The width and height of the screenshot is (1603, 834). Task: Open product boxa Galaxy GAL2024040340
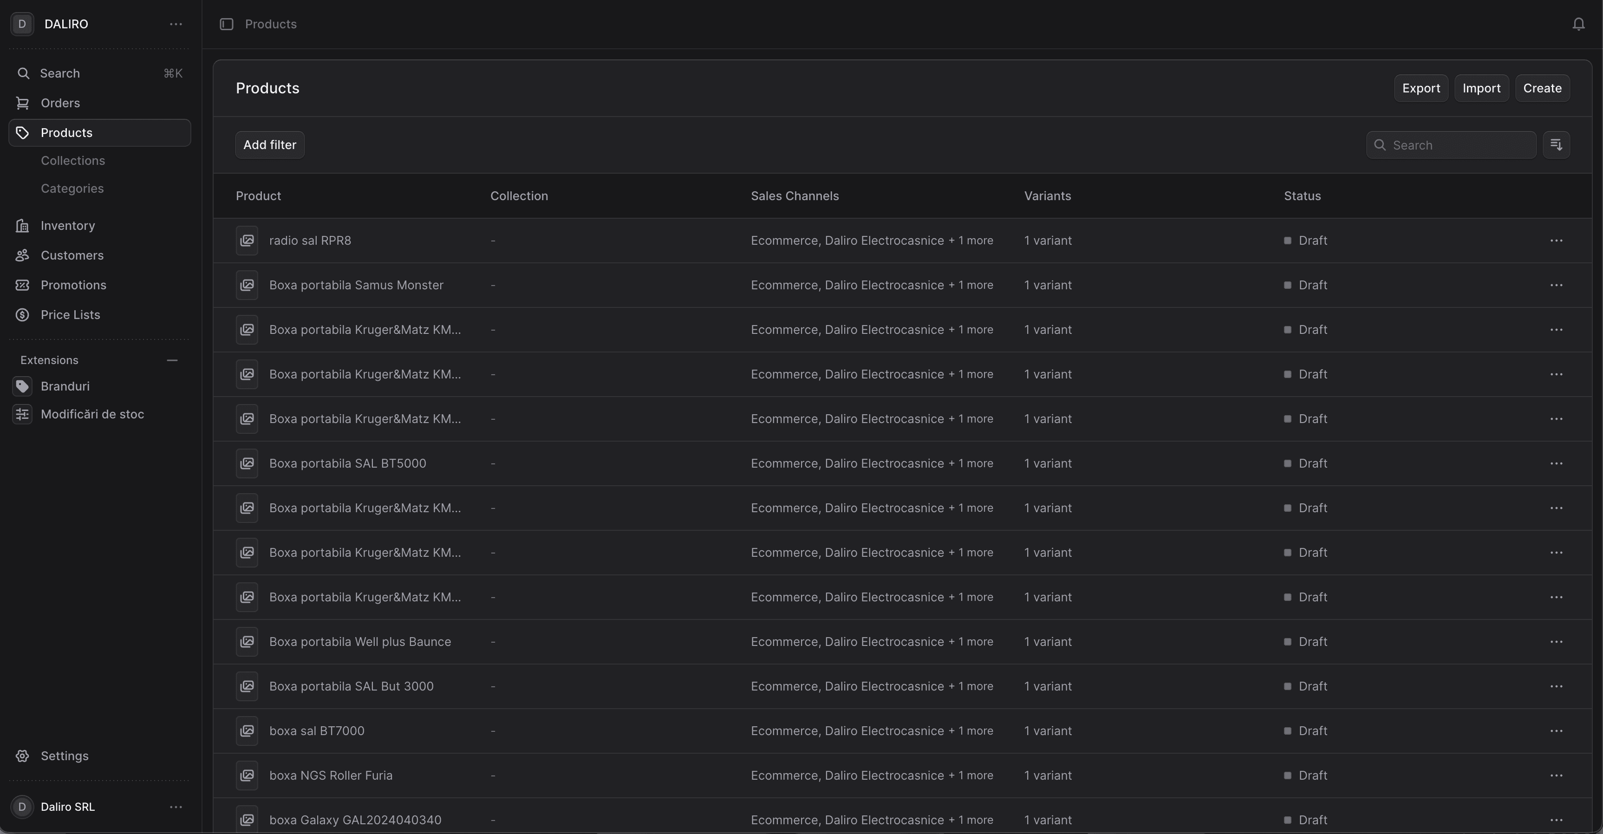(x=355, y=821)
